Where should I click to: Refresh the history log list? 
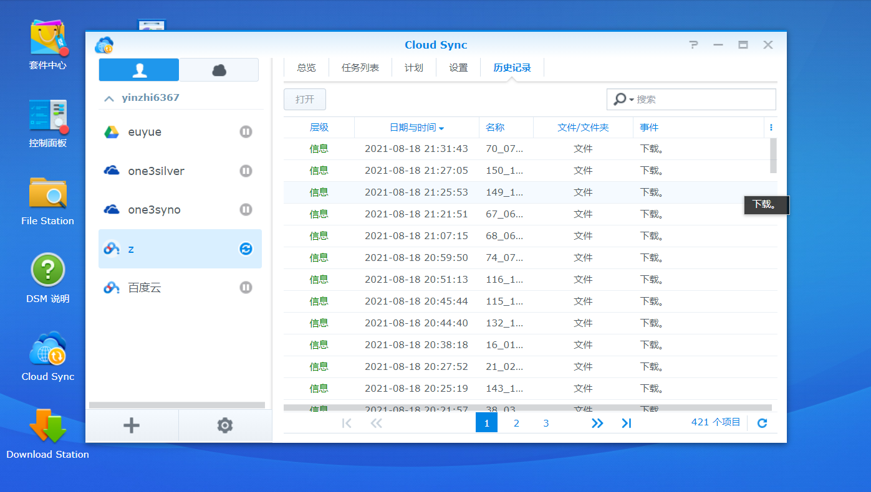point(762,423)
